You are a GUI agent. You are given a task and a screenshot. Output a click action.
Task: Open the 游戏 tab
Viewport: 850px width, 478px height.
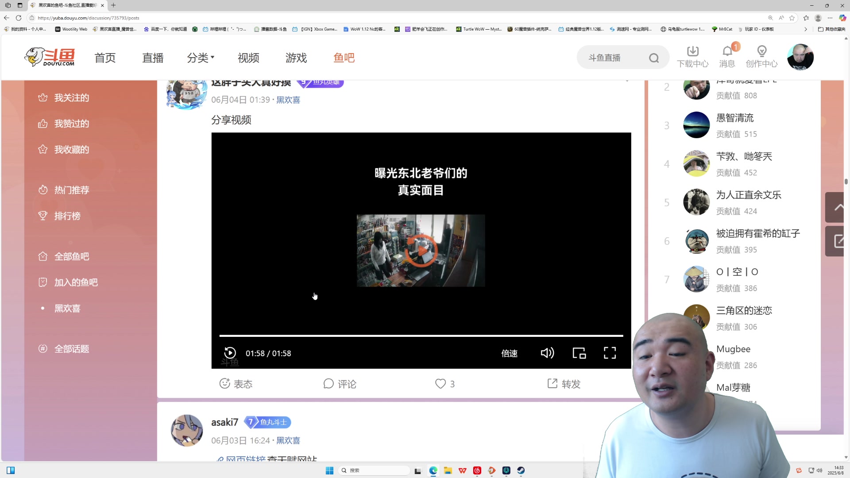(x=296, y=58)
